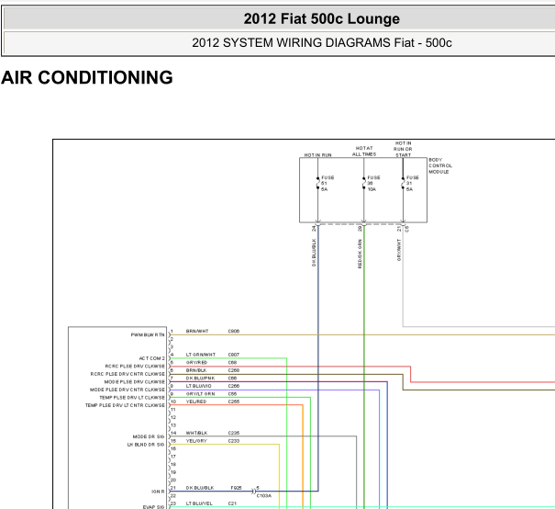The image size is (555, 509).
Task: Click 'MODE PLSE DRV CLKWSE' pin label
Action: click(x=135, y=382)
